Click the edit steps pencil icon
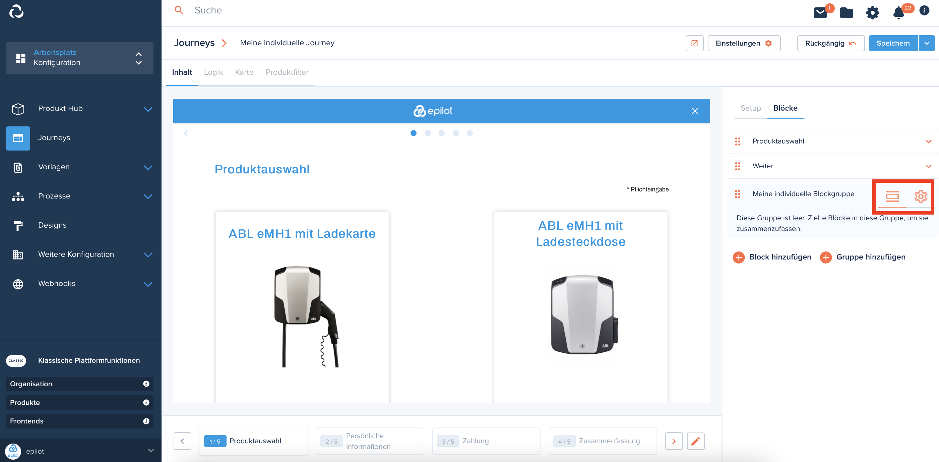The image size is (939, 462). pos(695,441)
